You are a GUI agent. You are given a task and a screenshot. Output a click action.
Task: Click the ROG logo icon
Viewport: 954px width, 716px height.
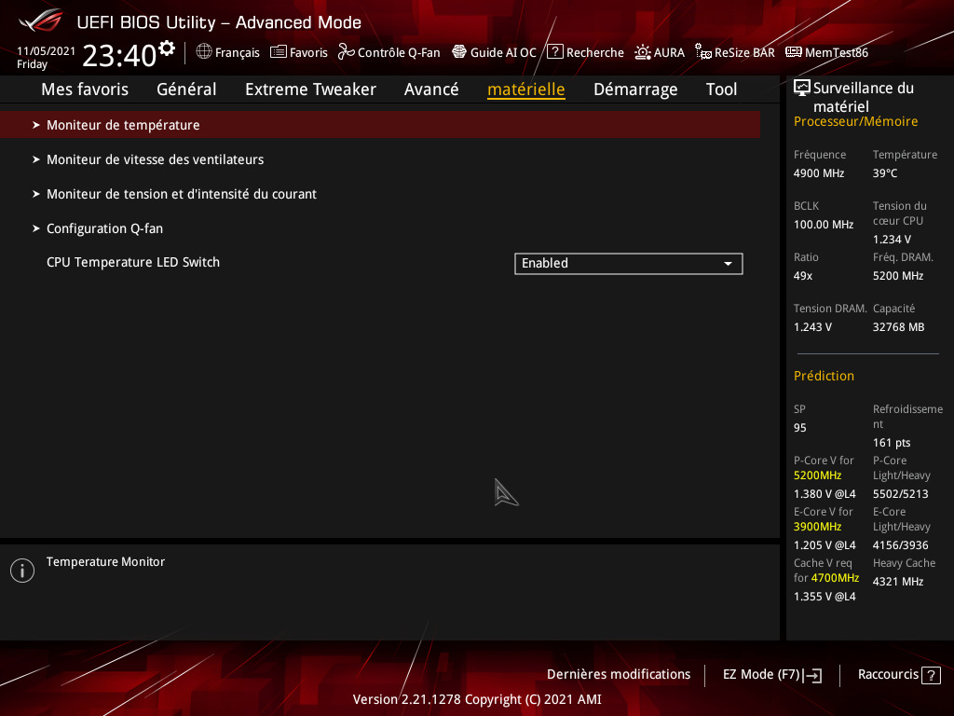click(x=41, y=21)
